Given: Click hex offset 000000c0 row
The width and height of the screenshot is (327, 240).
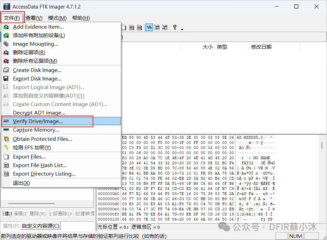Looking at the screenshot, I should [187, 199].
